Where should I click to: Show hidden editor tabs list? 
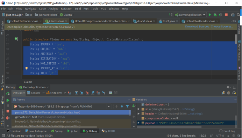point(234,21)
